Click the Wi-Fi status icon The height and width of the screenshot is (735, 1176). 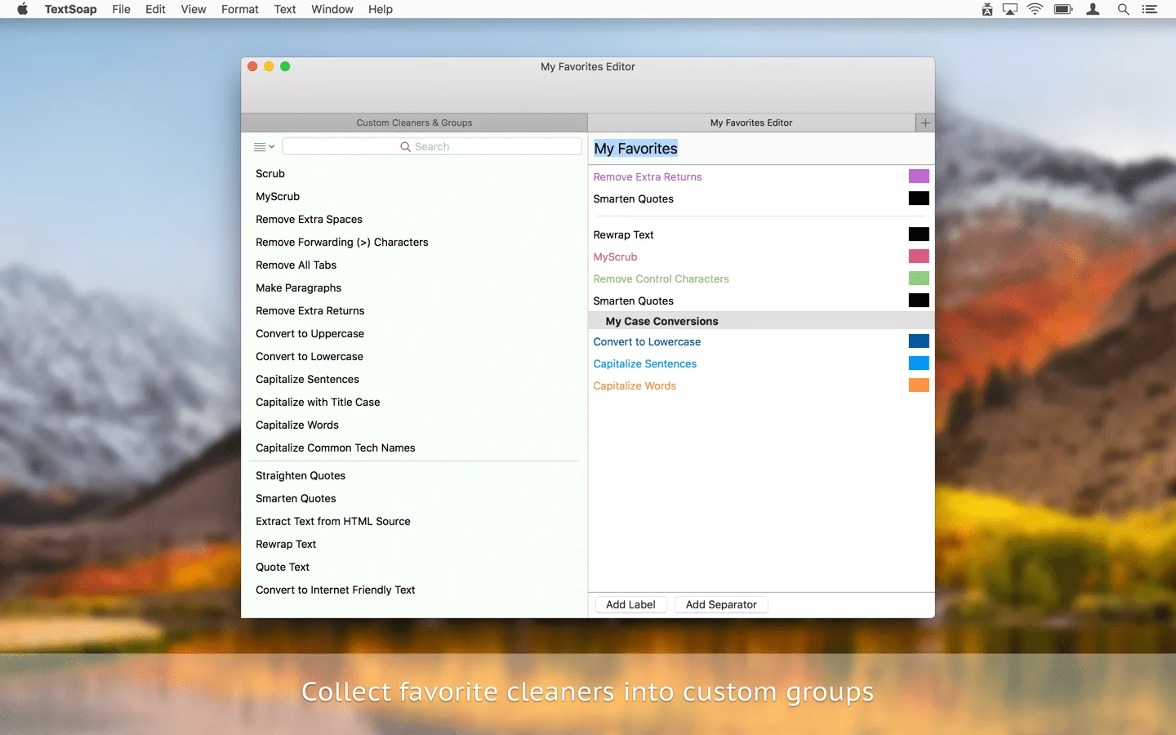tap(1035, 9)
